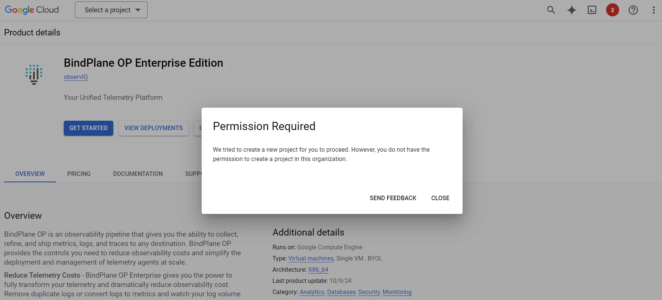Click the Your Unified Telemetry Platform tagline
Viewport: 662px width, 300px height.
[113, 97]
